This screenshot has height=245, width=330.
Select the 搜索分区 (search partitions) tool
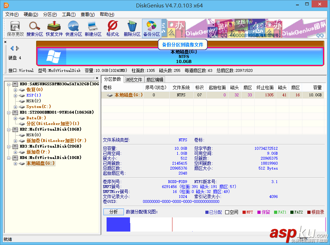click(x=34, y=28)
